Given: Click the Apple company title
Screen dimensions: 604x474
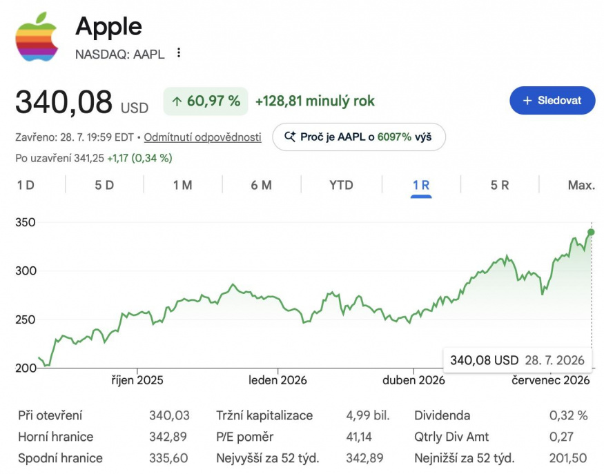Looking at the screenshot, I should point(108,28).
